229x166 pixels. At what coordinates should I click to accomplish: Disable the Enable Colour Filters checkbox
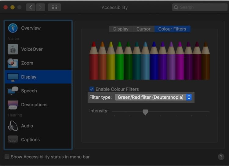92,89
